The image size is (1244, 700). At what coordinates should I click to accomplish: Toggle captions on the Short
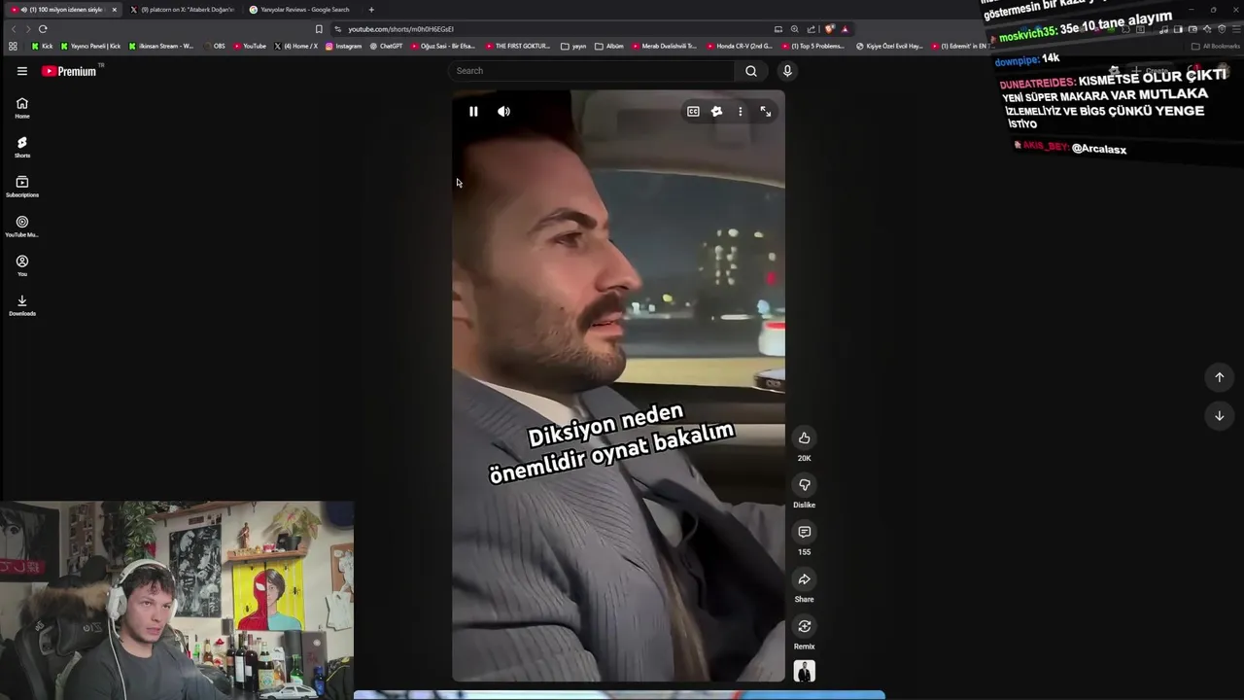(693, 112)
